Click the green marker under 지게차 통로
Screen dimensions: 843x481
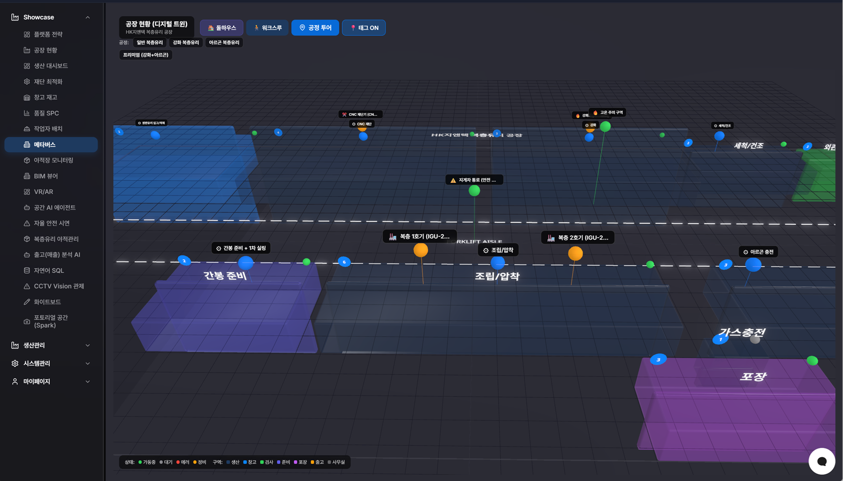[474, 191]
